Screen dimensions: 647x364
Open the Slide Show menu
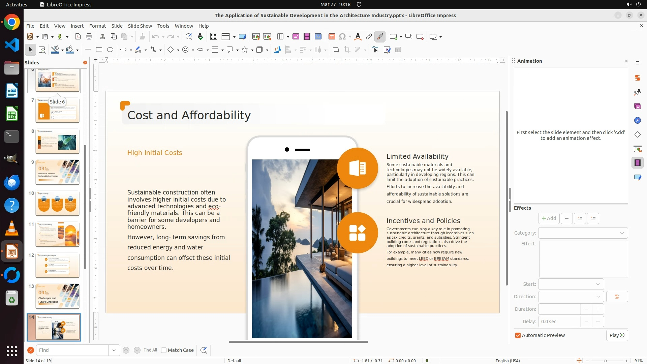coord(140,26)
